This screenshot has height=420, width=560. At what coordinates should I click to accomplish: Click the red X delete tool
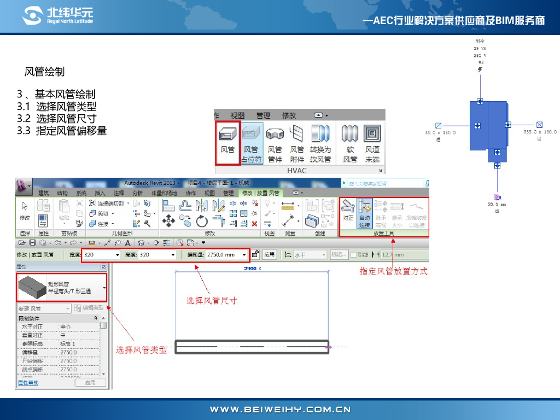[x=254, y=224]
